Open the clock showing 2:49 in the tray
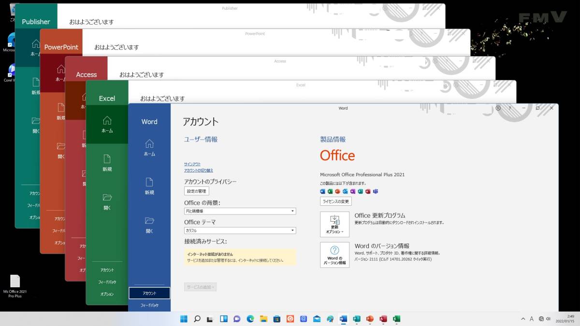This screenshot has height=326, width=580. point(565,319)
